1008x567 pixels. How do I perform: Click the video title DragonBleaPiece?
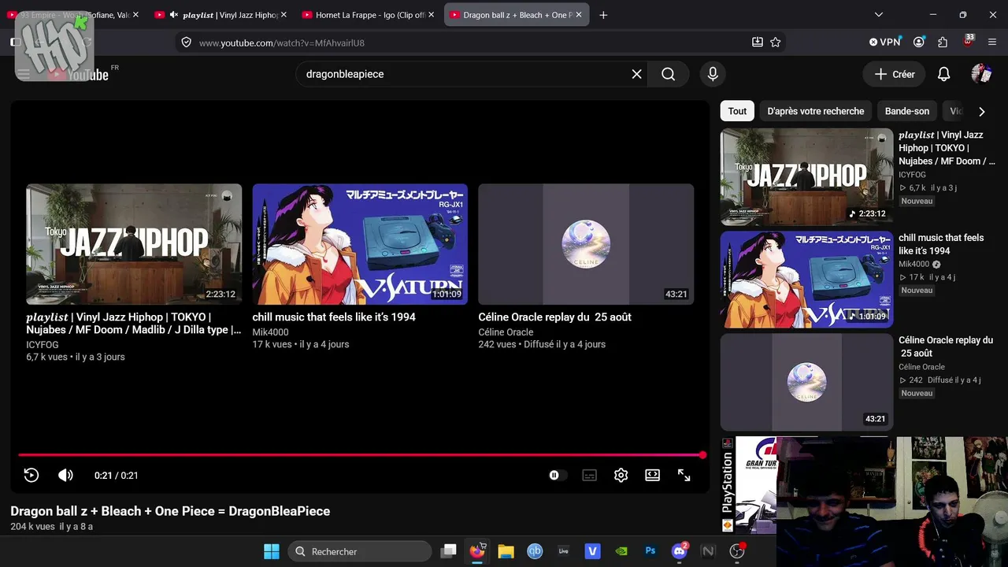(170, 511)
